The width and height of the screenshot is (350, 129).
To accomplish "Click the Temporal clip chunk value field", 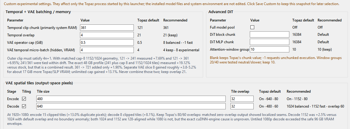I will click(x=107, y=27).
